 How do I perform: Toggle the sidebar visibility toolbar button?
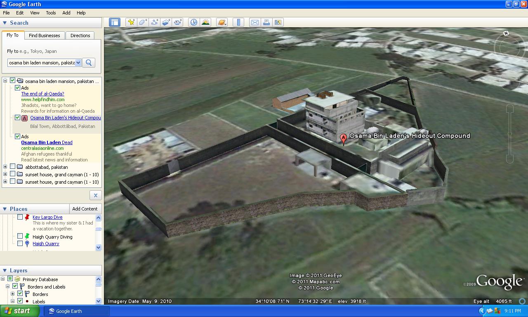click(114, 22)
